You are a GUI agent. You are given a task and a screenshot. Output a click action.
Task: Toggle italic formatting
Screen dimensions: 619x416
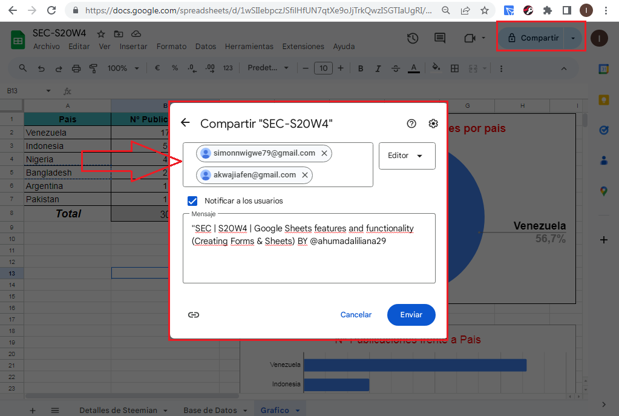click(378, 69)
